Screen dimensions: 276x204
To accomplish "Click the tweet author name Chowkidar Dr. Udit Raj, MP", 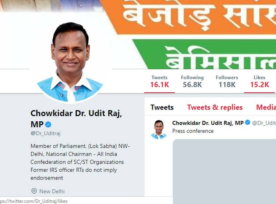I will [208, 123].
